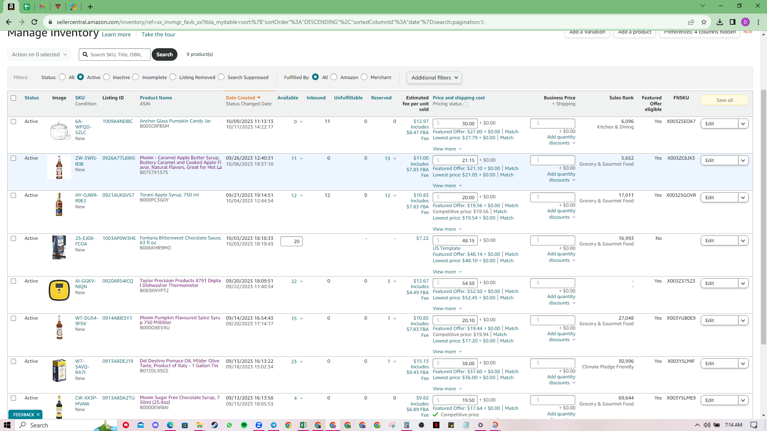Open Telegram from the taskbar
The image size is (767, 431).
click(x=274, y=425)
